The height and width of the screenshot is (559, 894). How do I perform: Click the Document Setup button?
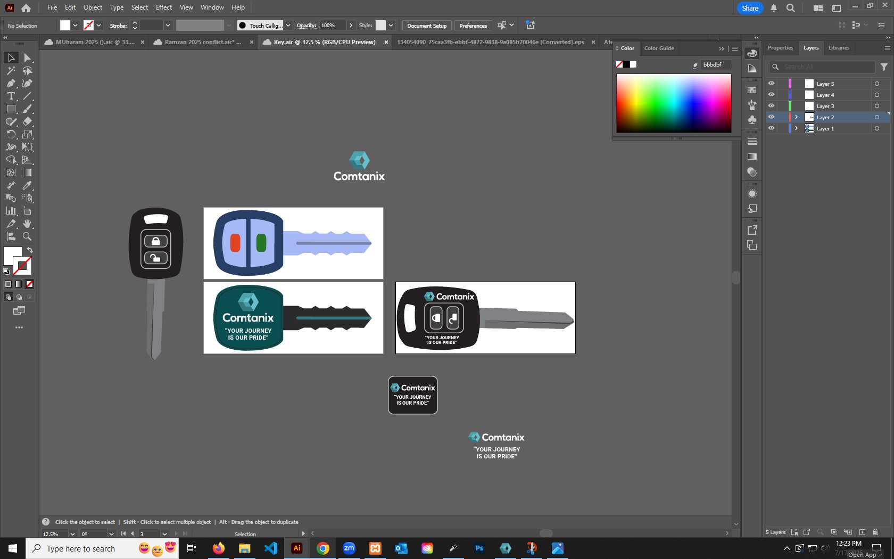[427, 26]
